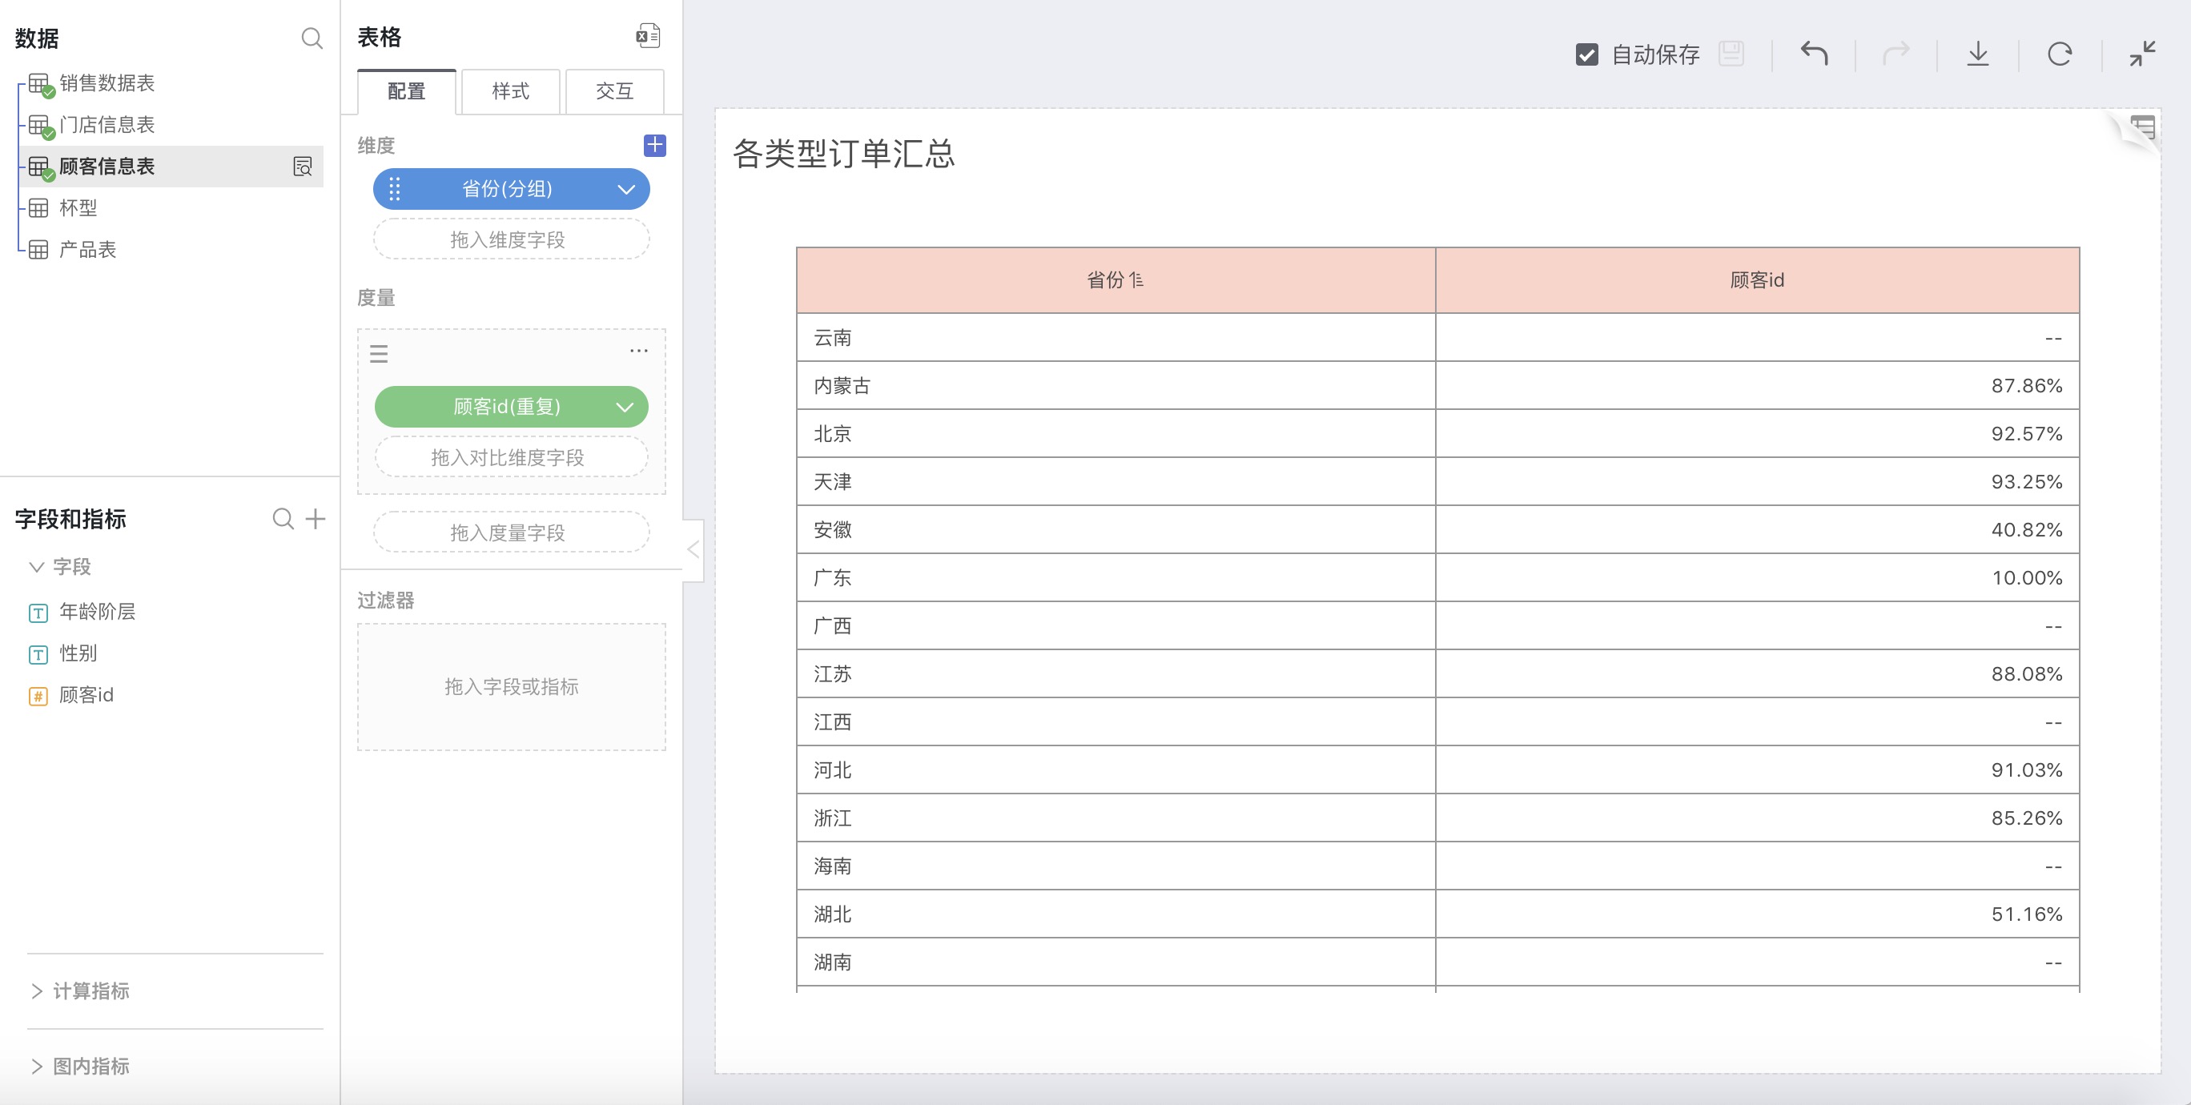2191x1105 pixels.
Task: Click the 92.57% value cell
Action: tap(1757, 434)
